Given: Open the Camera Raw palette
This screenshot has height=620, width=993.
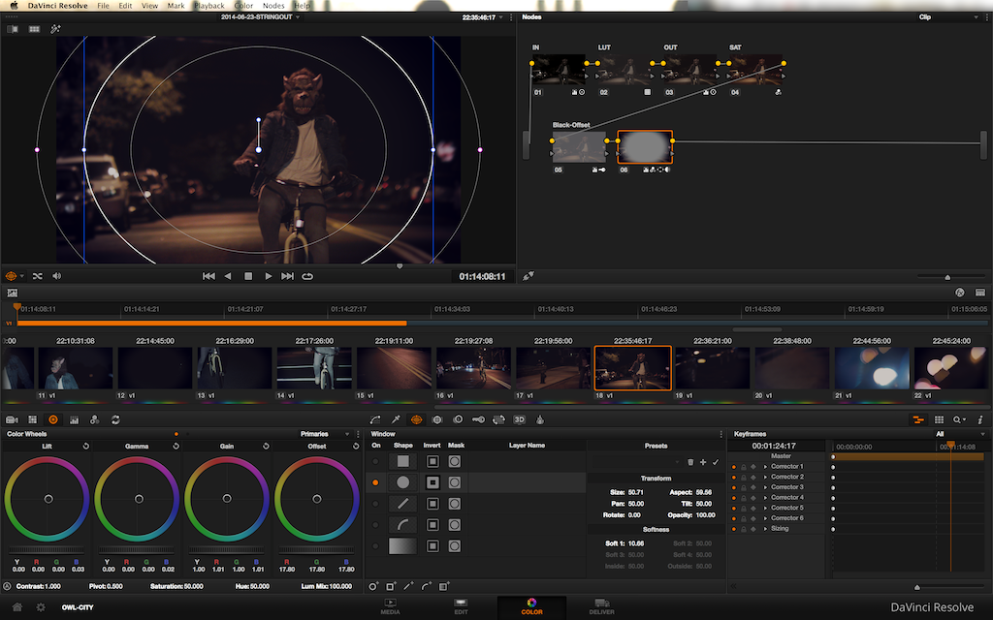Looking at the screenshot, I should coord(12,419).
